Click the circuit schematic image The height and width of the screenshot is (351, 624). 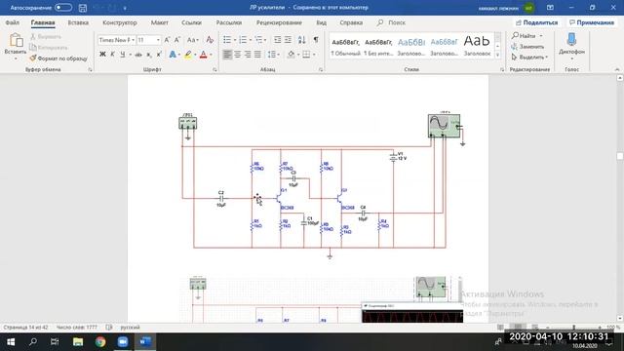point(322,185)
